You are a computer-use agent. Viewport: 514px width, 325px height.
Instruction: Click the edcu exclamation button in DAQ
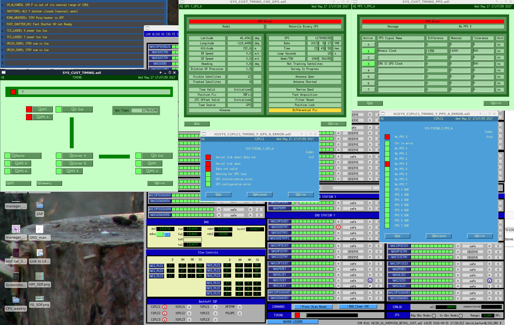click(167, 234)
